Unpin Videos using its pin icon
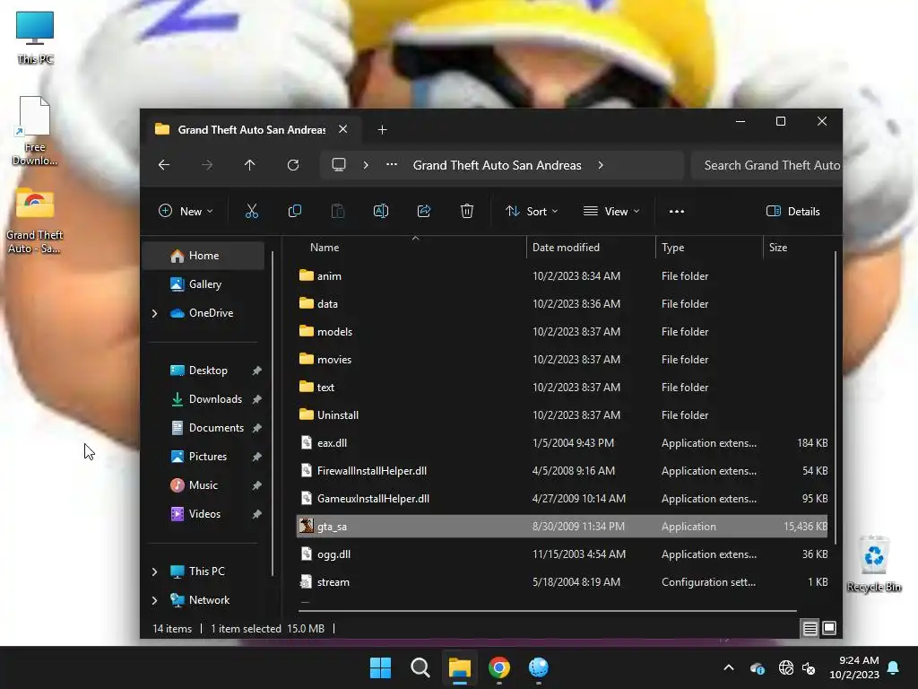Image resolution: width=918 pixels, height=689 pixels. pyautogui.click(x=257, y=514)
